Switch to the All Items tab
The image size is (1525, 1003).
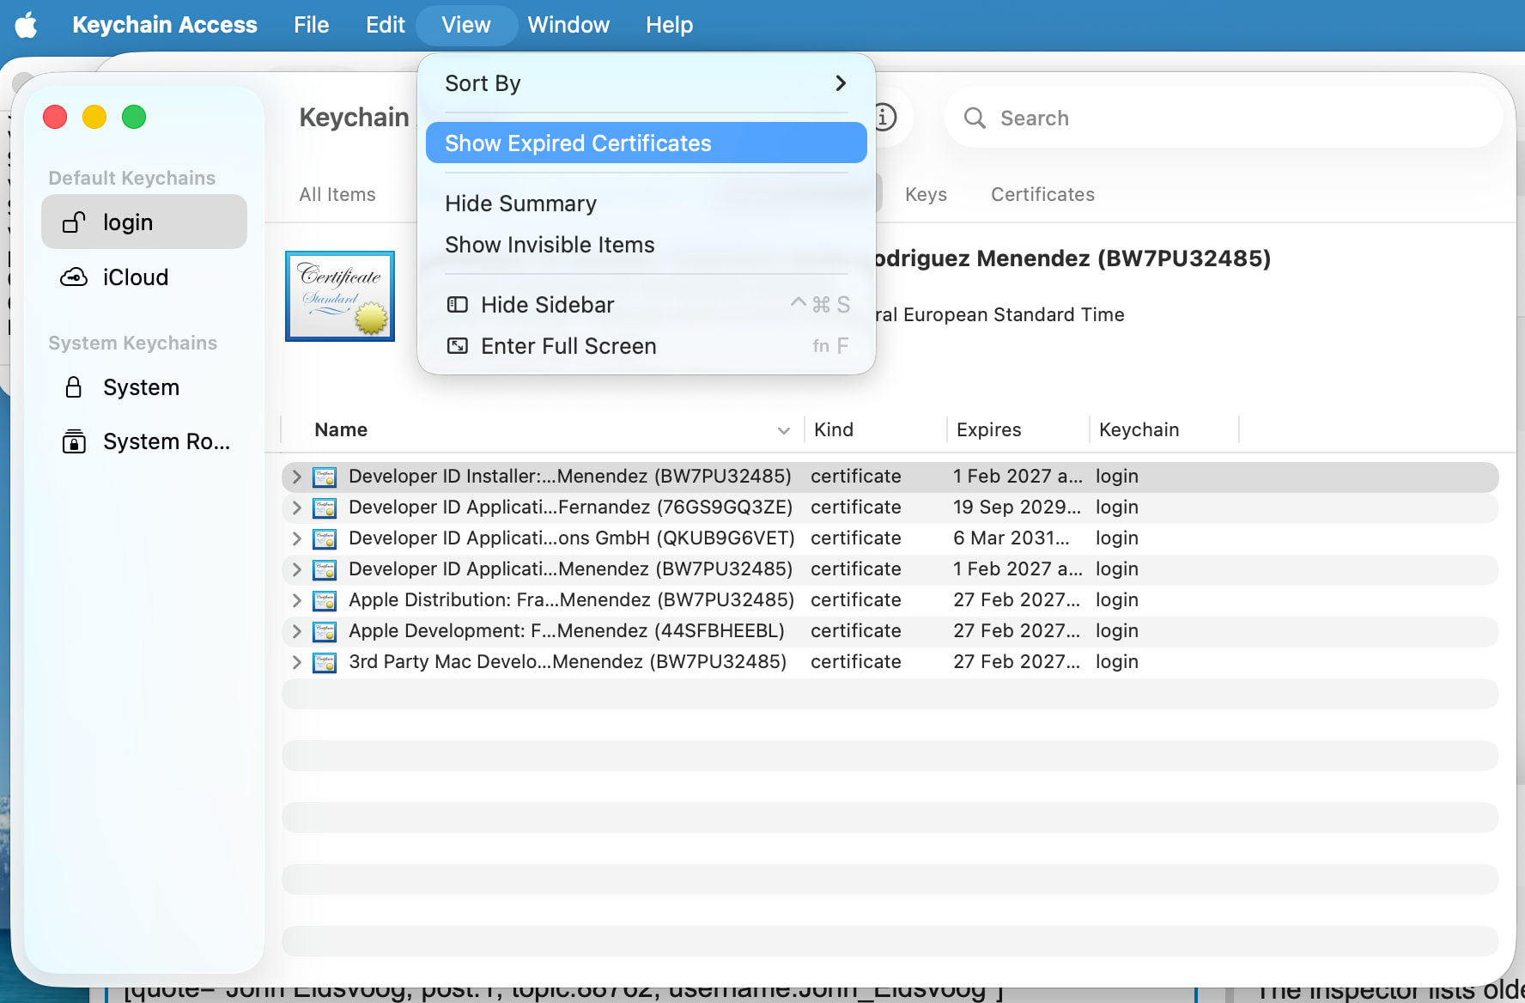(x=337, y=195)
